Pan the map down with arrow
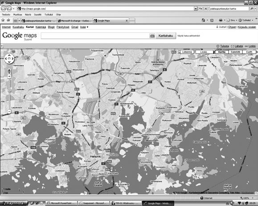The height and width of the screenshot is (206, 258). click(9, 62)
